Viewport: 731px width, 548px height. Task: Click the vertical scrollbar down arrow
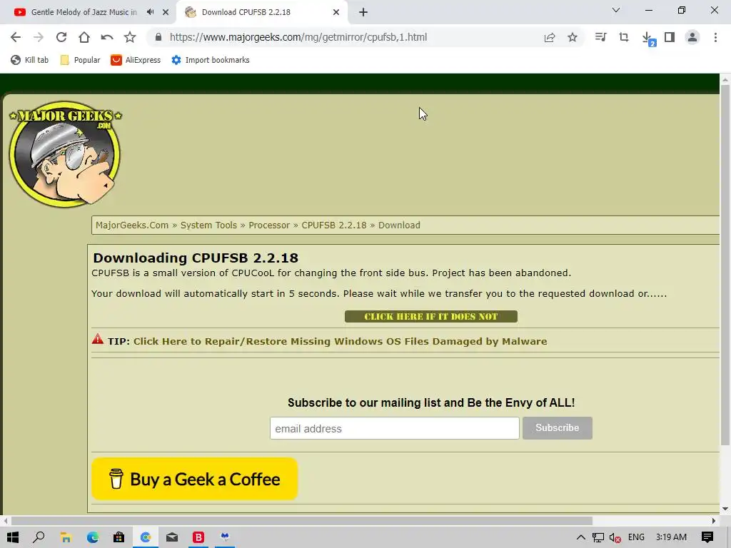[x=725, y=509]
